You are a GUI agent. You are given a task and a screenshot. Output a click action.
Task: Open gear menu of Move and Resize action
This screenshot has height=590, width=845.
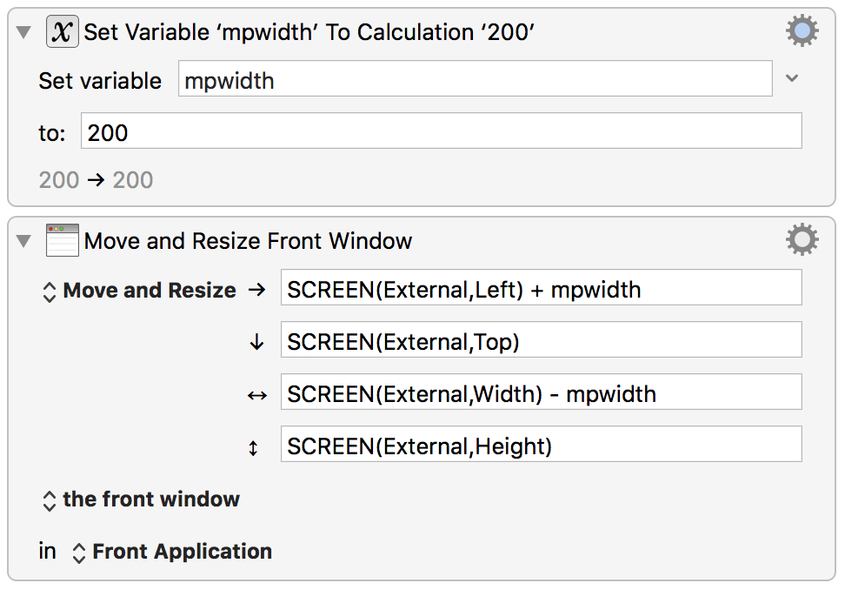pos(802,239)
